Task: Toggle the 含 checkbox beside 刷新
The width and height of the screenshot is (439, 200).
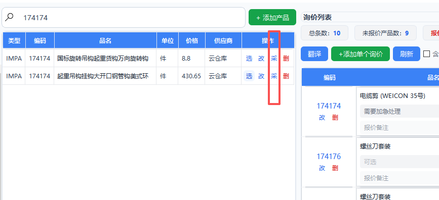Action: (x=426, y=54)
